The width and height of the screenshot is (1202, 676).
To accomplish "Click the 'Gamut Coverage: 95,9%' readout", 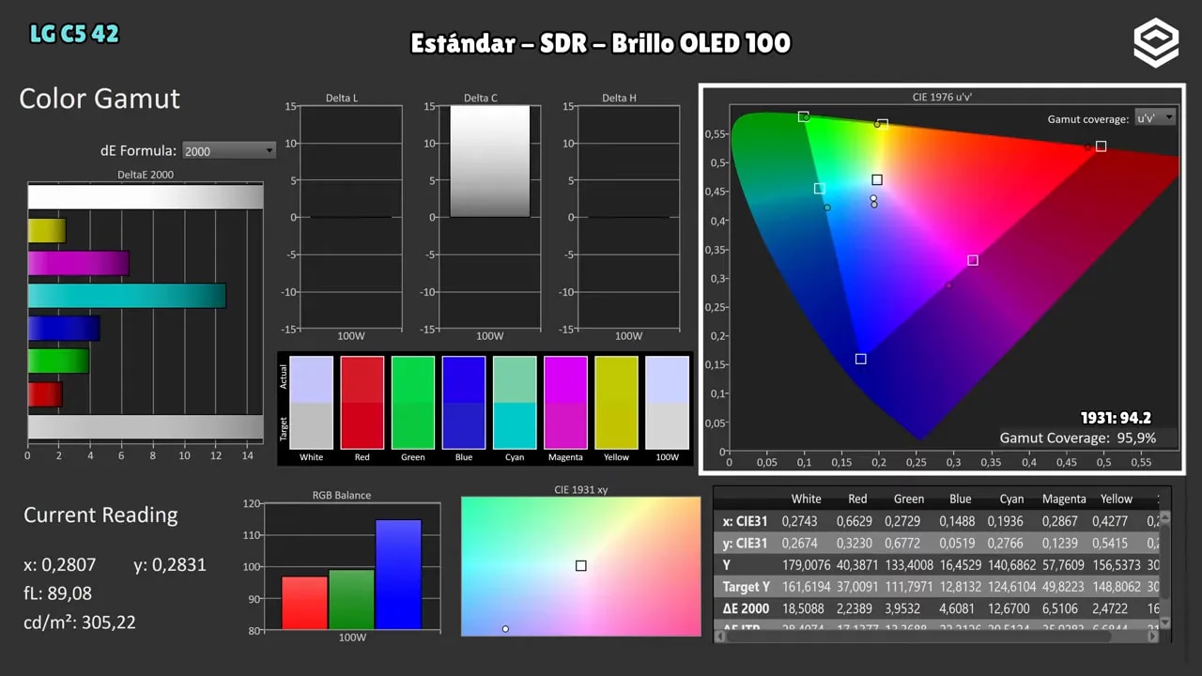I will (x=1078, y=438).
